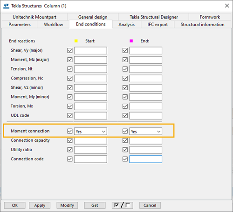Toggle Start checkbox for UDL code
The height and width of the screenshot is (212, 233).
(x=70, y=115)
